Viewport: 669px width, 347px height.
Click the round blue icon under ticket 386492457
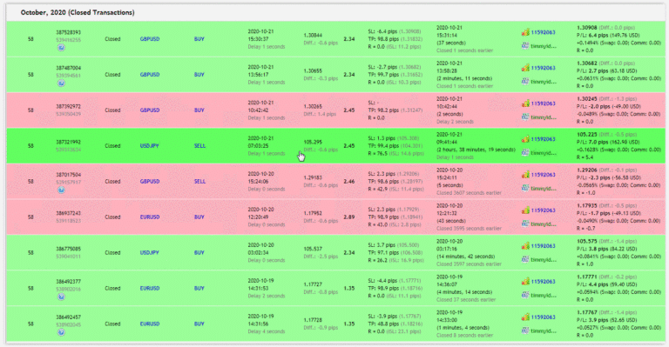click(61, 332)
